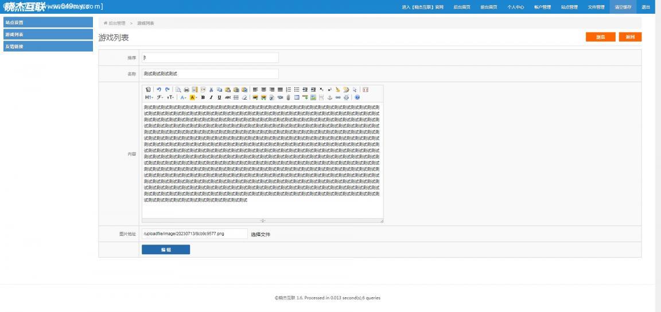Align text right in the editor
Screen dimensions: 661x312
[x=272, y=89]
